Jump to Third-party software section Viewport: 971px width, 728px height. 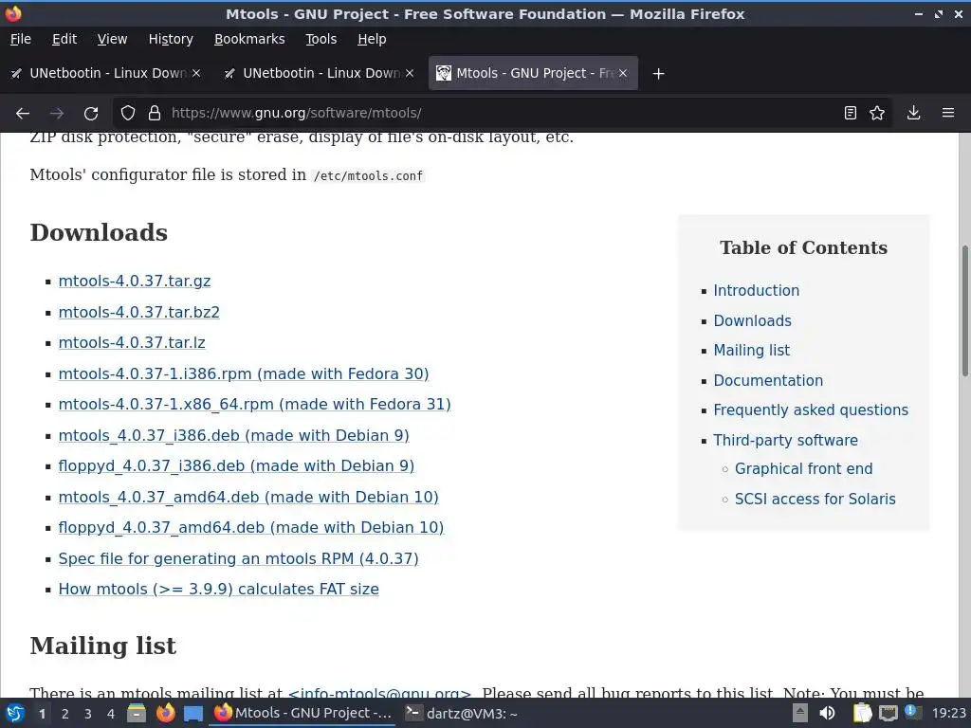coord(785,440)
